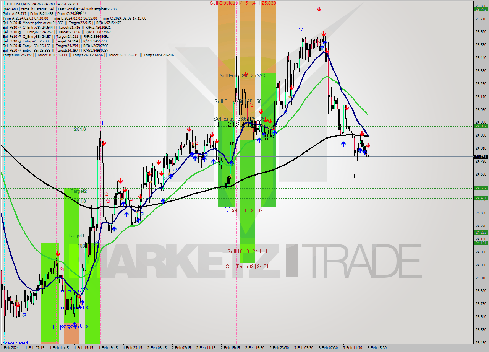
Task: Click the correction 61.8 label
Action: (74, 308)
